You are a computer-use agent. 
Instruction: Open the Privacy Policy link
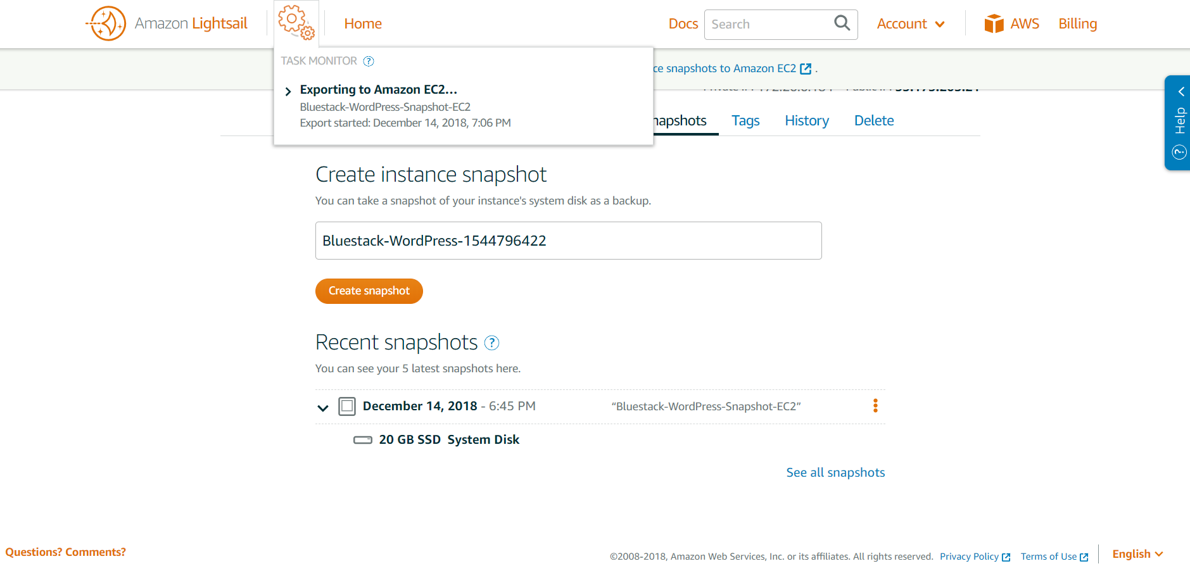tap(969, 557)
